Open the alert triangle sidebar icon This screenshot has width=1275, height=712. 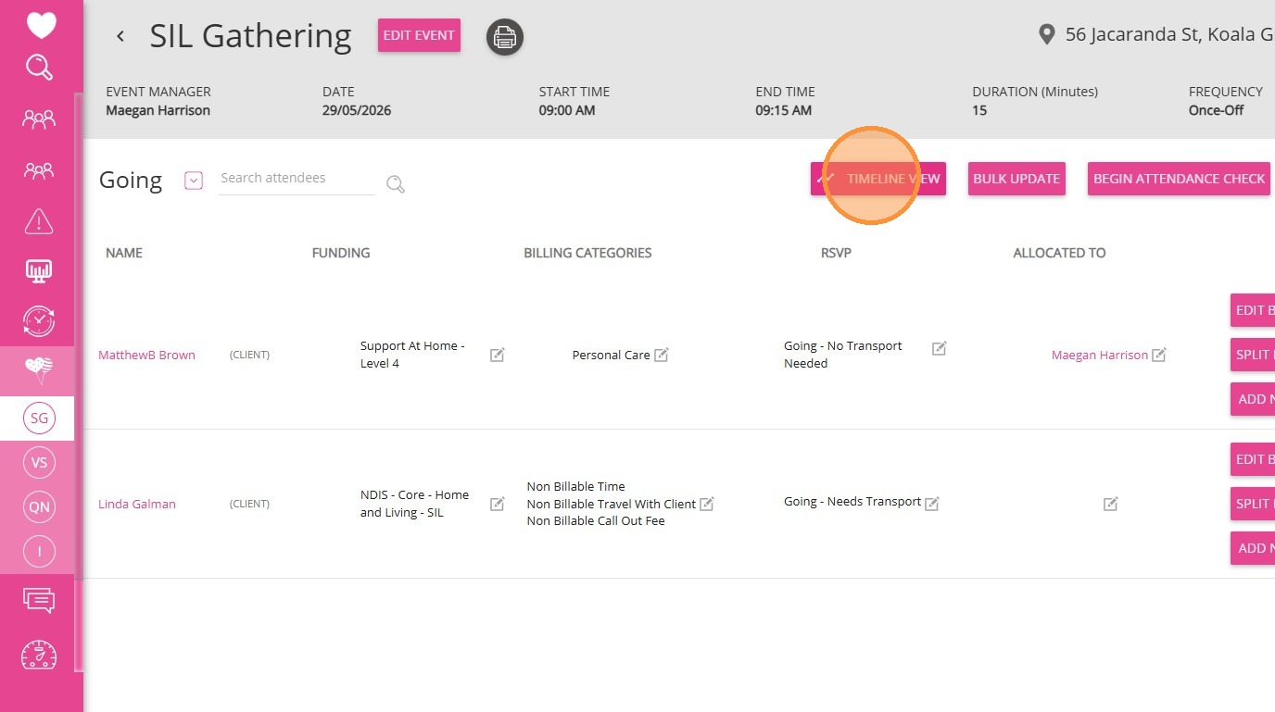click(39, 221)
